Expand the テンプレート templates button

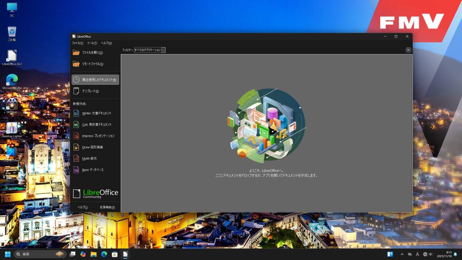pyautogui.click(x=90, y=91)
